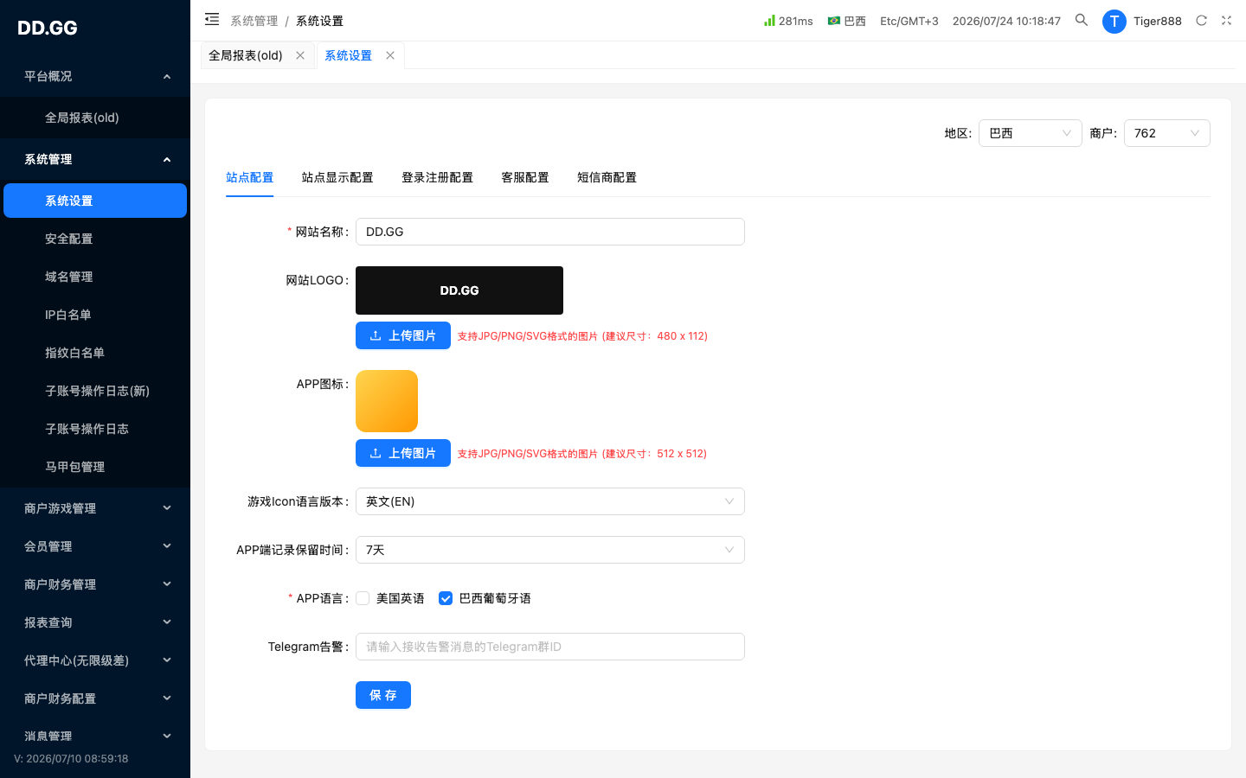The width and height of the screenshot is (1246, 778).
Task: Collapse the sidebar with the hamburger icon
Action: pyautogui.click(x=212, y=19)
